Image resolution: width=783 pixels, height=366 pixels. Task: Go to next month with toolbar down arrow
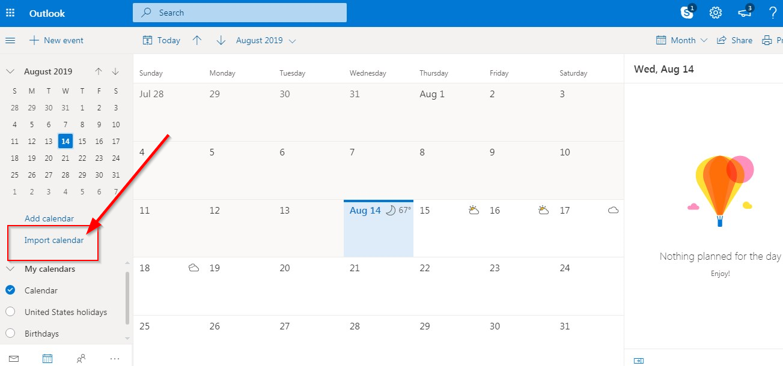click(x=221, y=40)
